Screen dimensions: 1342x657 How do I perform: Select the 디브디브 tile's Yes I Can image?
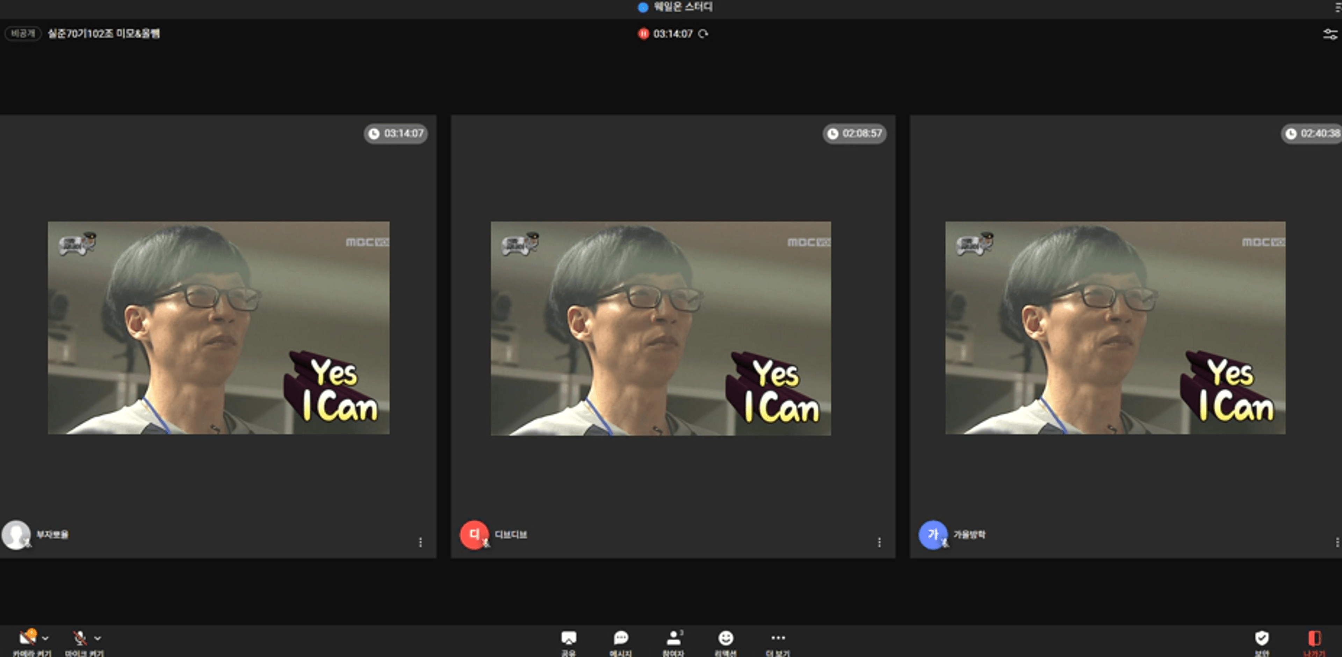point(661,328)
